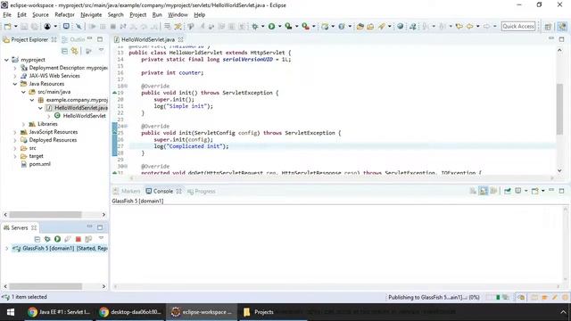Switch to the Progress tab

(202, 191)
